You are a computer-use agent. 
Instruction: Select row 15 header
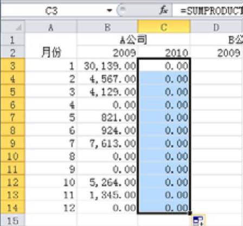tap(12, 220)
